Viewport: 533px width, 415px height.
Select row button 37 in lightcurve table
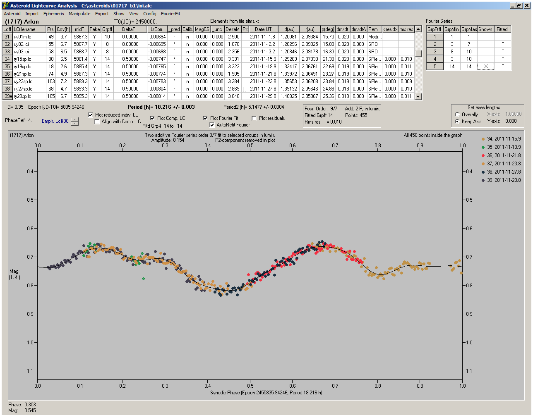pos(7,81)
